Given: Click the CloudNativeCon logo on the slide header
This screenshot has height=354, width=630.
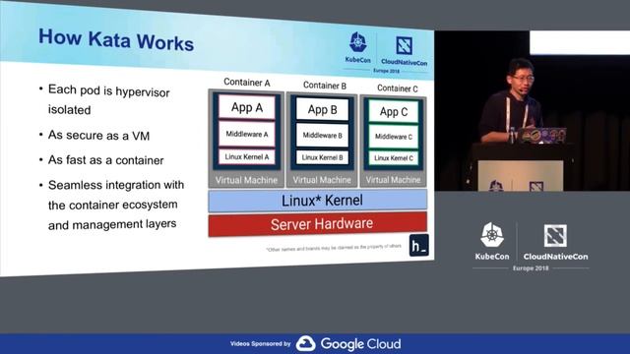Looking at the screenshot, I should coord(404,45).
